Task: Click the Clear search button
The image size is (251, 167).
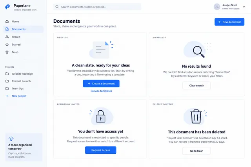Action: point(196,86)
